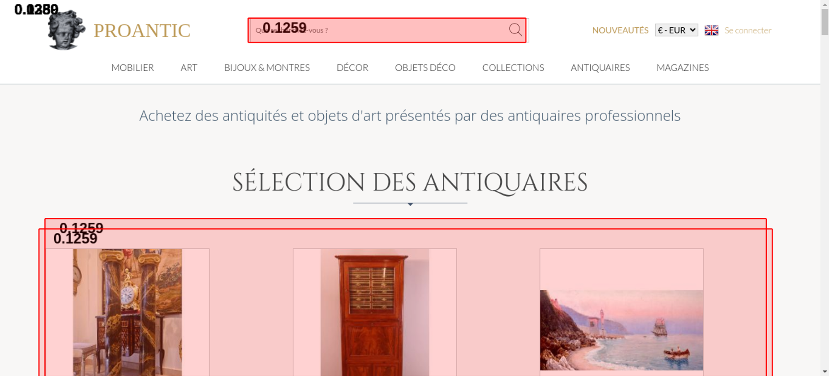Open the Art menu

(x=189, y=67)
